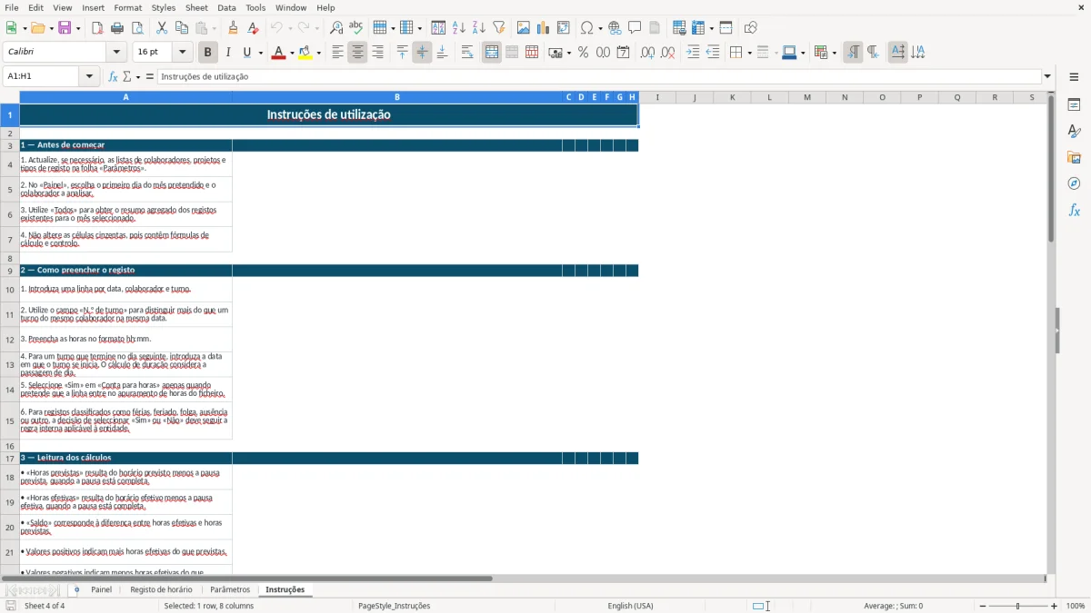Cut the selection with scissors icon
This screenshot has height=613, width=1091.
click(162, 28)
